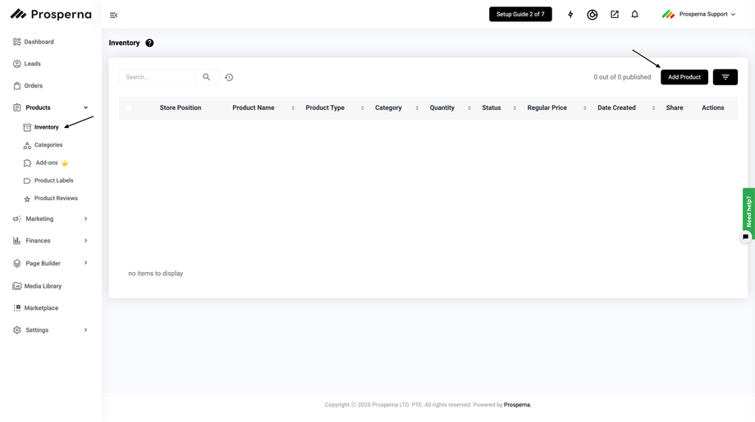This screenshot has width=755, height=422.
Task: Click the lightning bolt icon in the header
Action: [570, 15]
